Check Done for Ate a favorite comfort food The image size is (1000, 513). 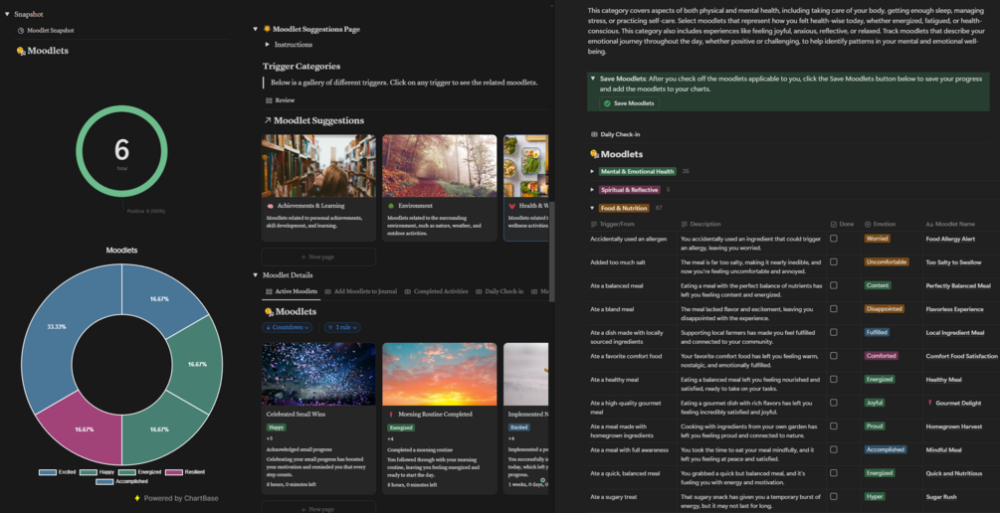(x=834, y=356)
